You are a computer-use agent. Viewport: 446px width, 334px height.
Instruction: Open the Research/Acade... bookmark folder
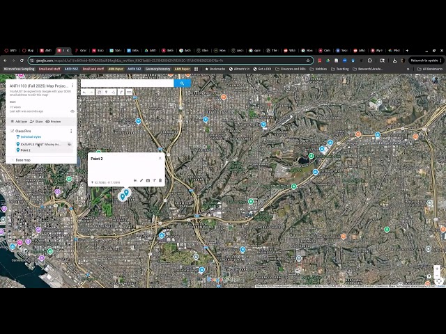(367, 69)
